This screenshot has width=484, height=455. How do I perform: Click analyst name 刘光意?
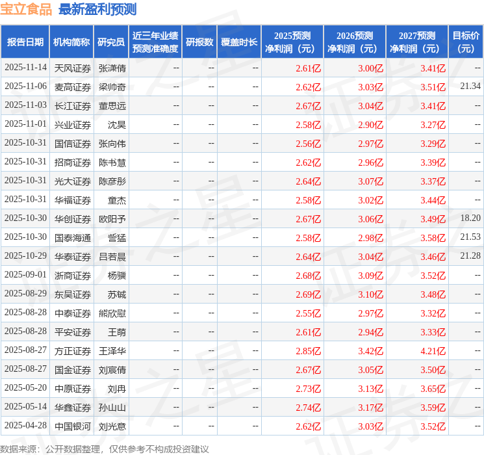tap(112, 426)
